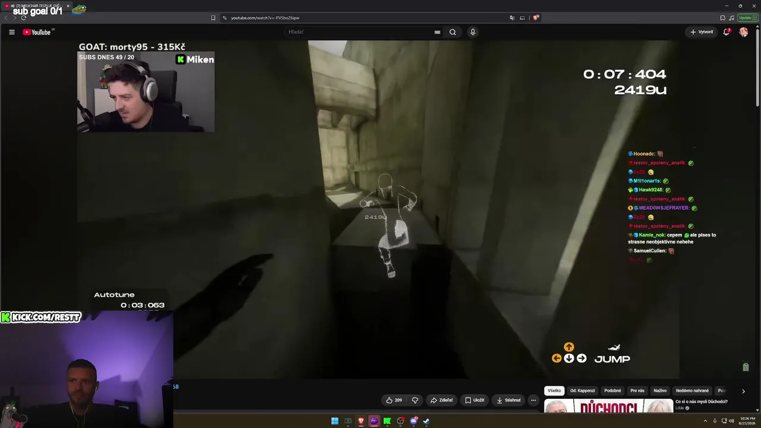Close the active YouTube browser tab
761x428 pixels.
click(x=68, y=6)
